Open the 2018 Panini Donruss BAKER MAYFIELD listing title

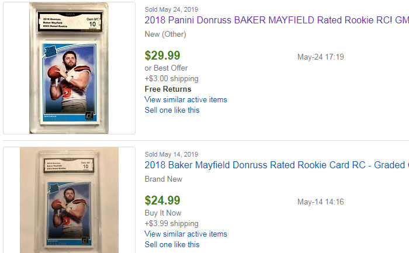(276, 20)
